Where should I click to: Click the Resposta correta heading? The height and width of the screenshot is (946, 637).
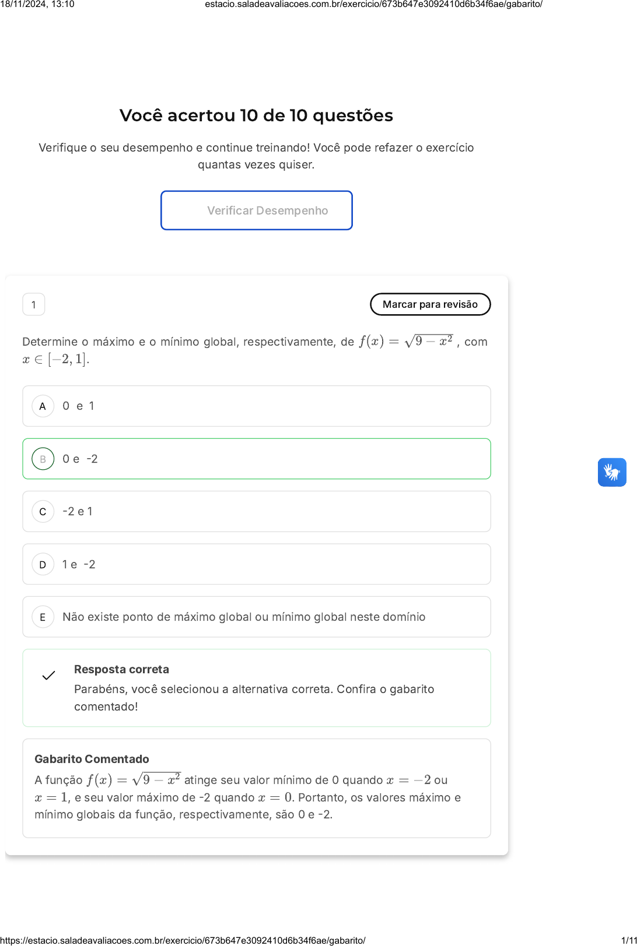click(121, 669)
